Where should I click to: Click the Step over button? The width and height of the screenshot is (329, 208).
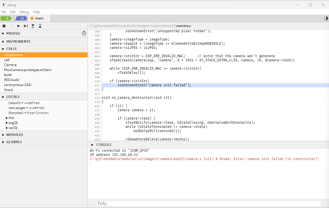pyautogui.click(x=26, y=26)
